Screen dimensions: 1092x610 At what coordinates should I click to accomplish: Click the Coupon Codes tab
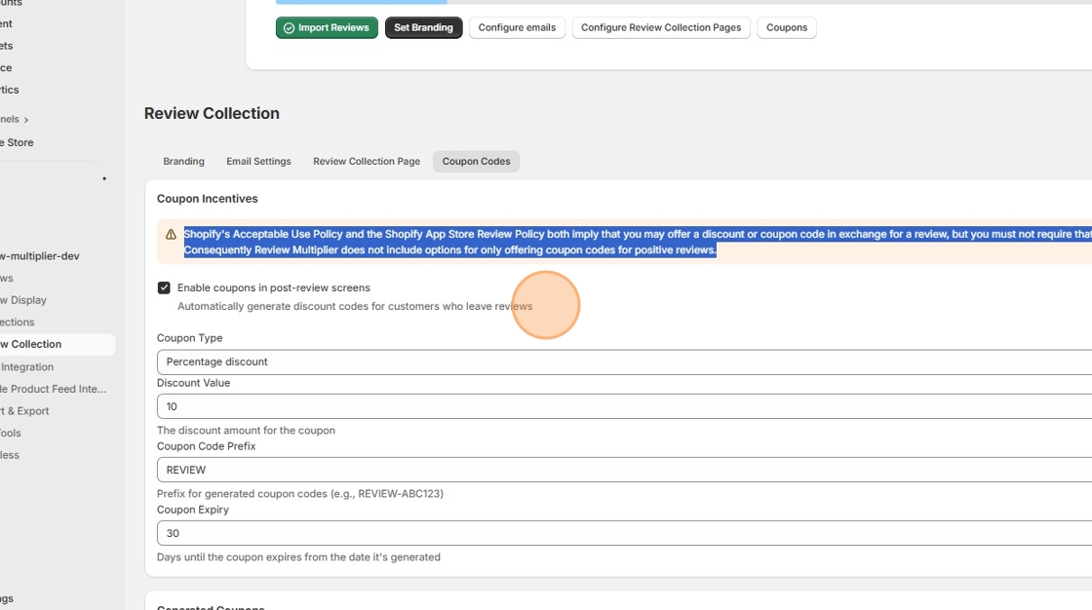tap(476, 162)
